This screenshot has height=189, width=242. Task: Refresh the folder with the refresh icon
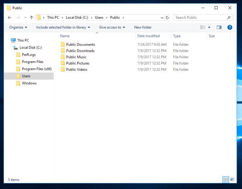(x=167, y=17)
